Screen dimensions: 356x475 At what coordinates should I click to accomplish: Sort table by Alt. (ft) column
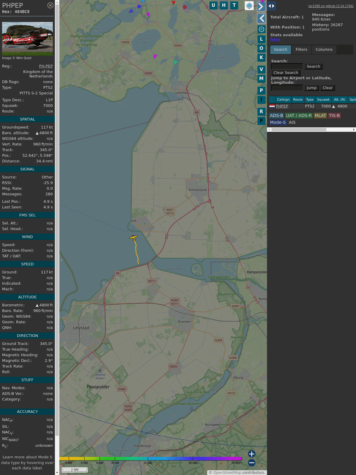[340, 100]
